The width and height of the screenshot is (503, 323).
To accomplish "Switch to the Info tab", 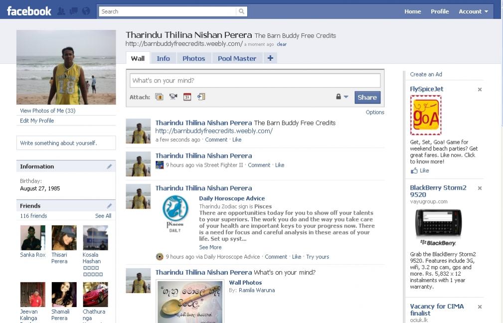I will 164,58.
